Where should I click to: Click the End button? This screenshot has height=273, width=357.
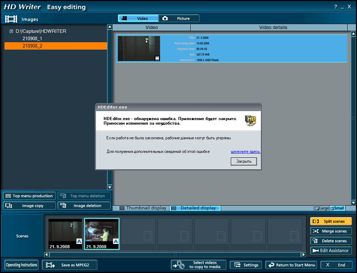tap(336, 265)
